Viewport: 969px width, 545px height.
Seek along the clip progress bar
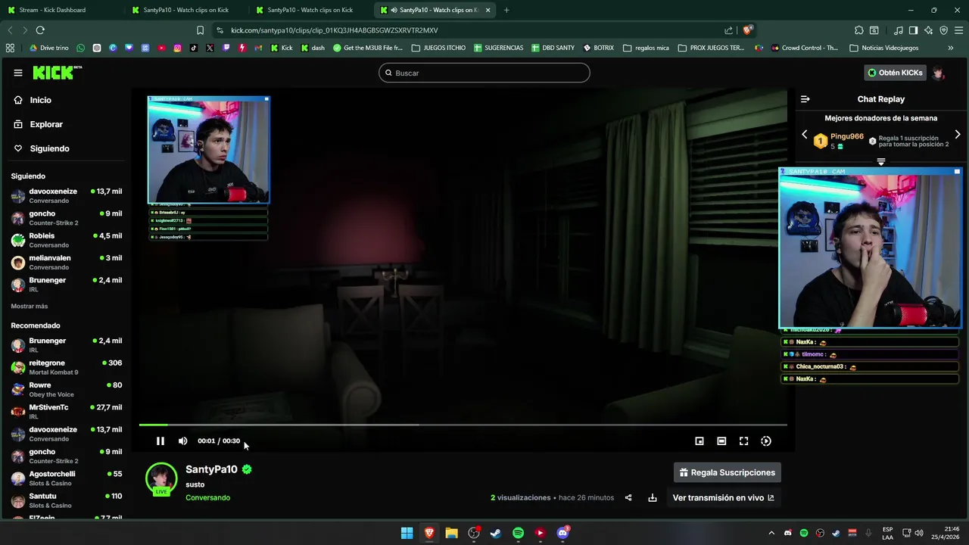pyautogui.click(x=463, y=425)
